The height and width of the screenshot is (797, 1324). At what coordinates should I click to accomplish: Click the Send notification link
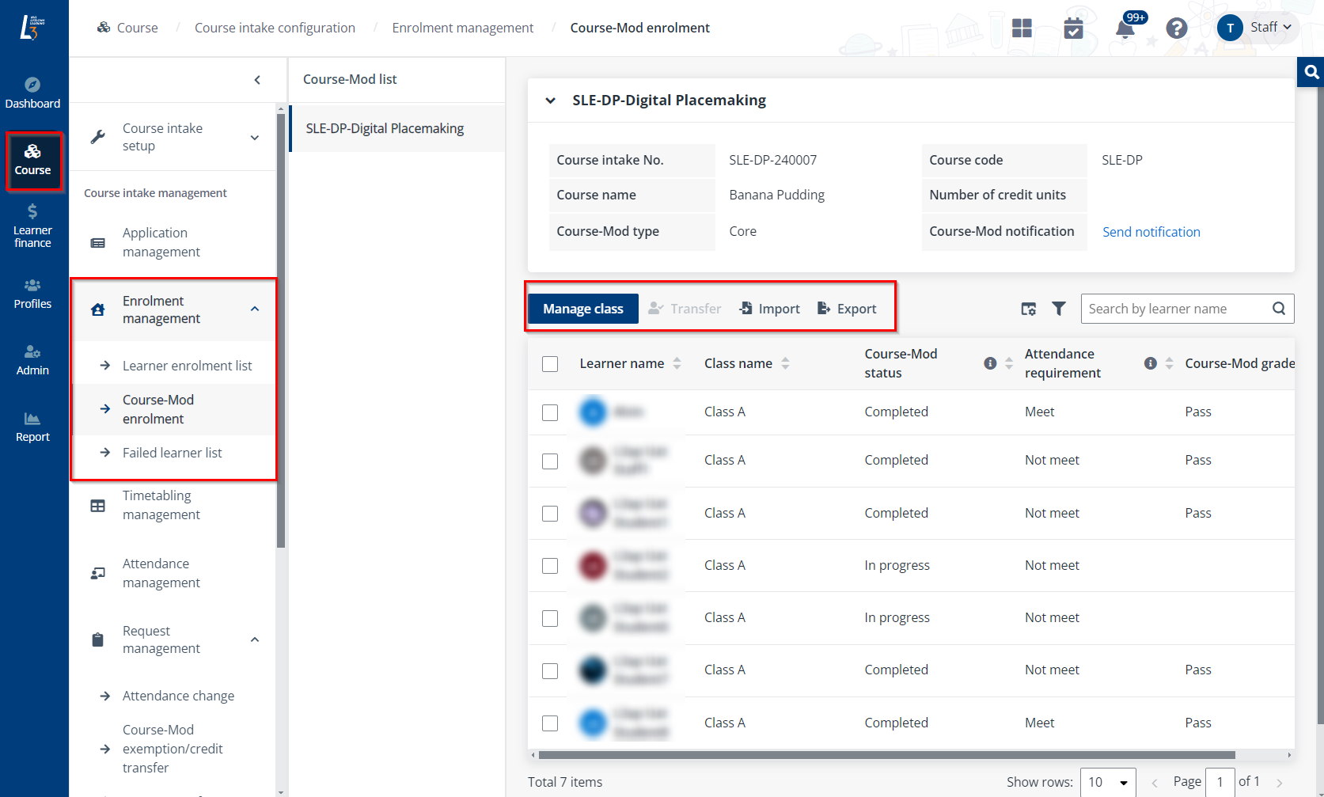(1151, 232)
